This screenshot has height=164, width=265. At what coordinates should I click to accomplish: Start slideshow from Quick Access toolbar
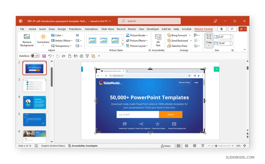(87, 56)
